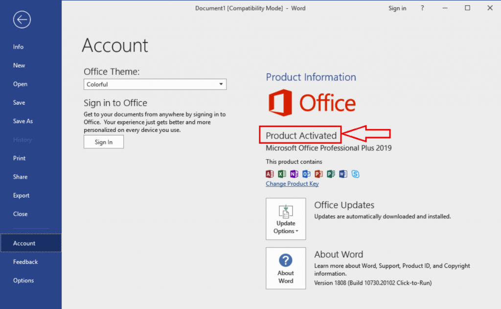
Task: Click the Excel application icon
Action: coord(282,174)
